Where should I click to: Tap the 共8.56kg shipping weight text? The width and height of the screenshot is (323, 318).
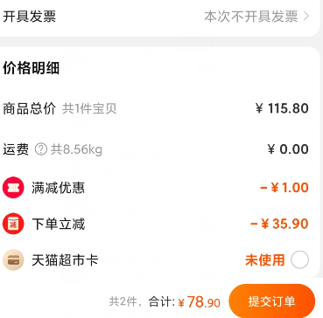[76, 150]
